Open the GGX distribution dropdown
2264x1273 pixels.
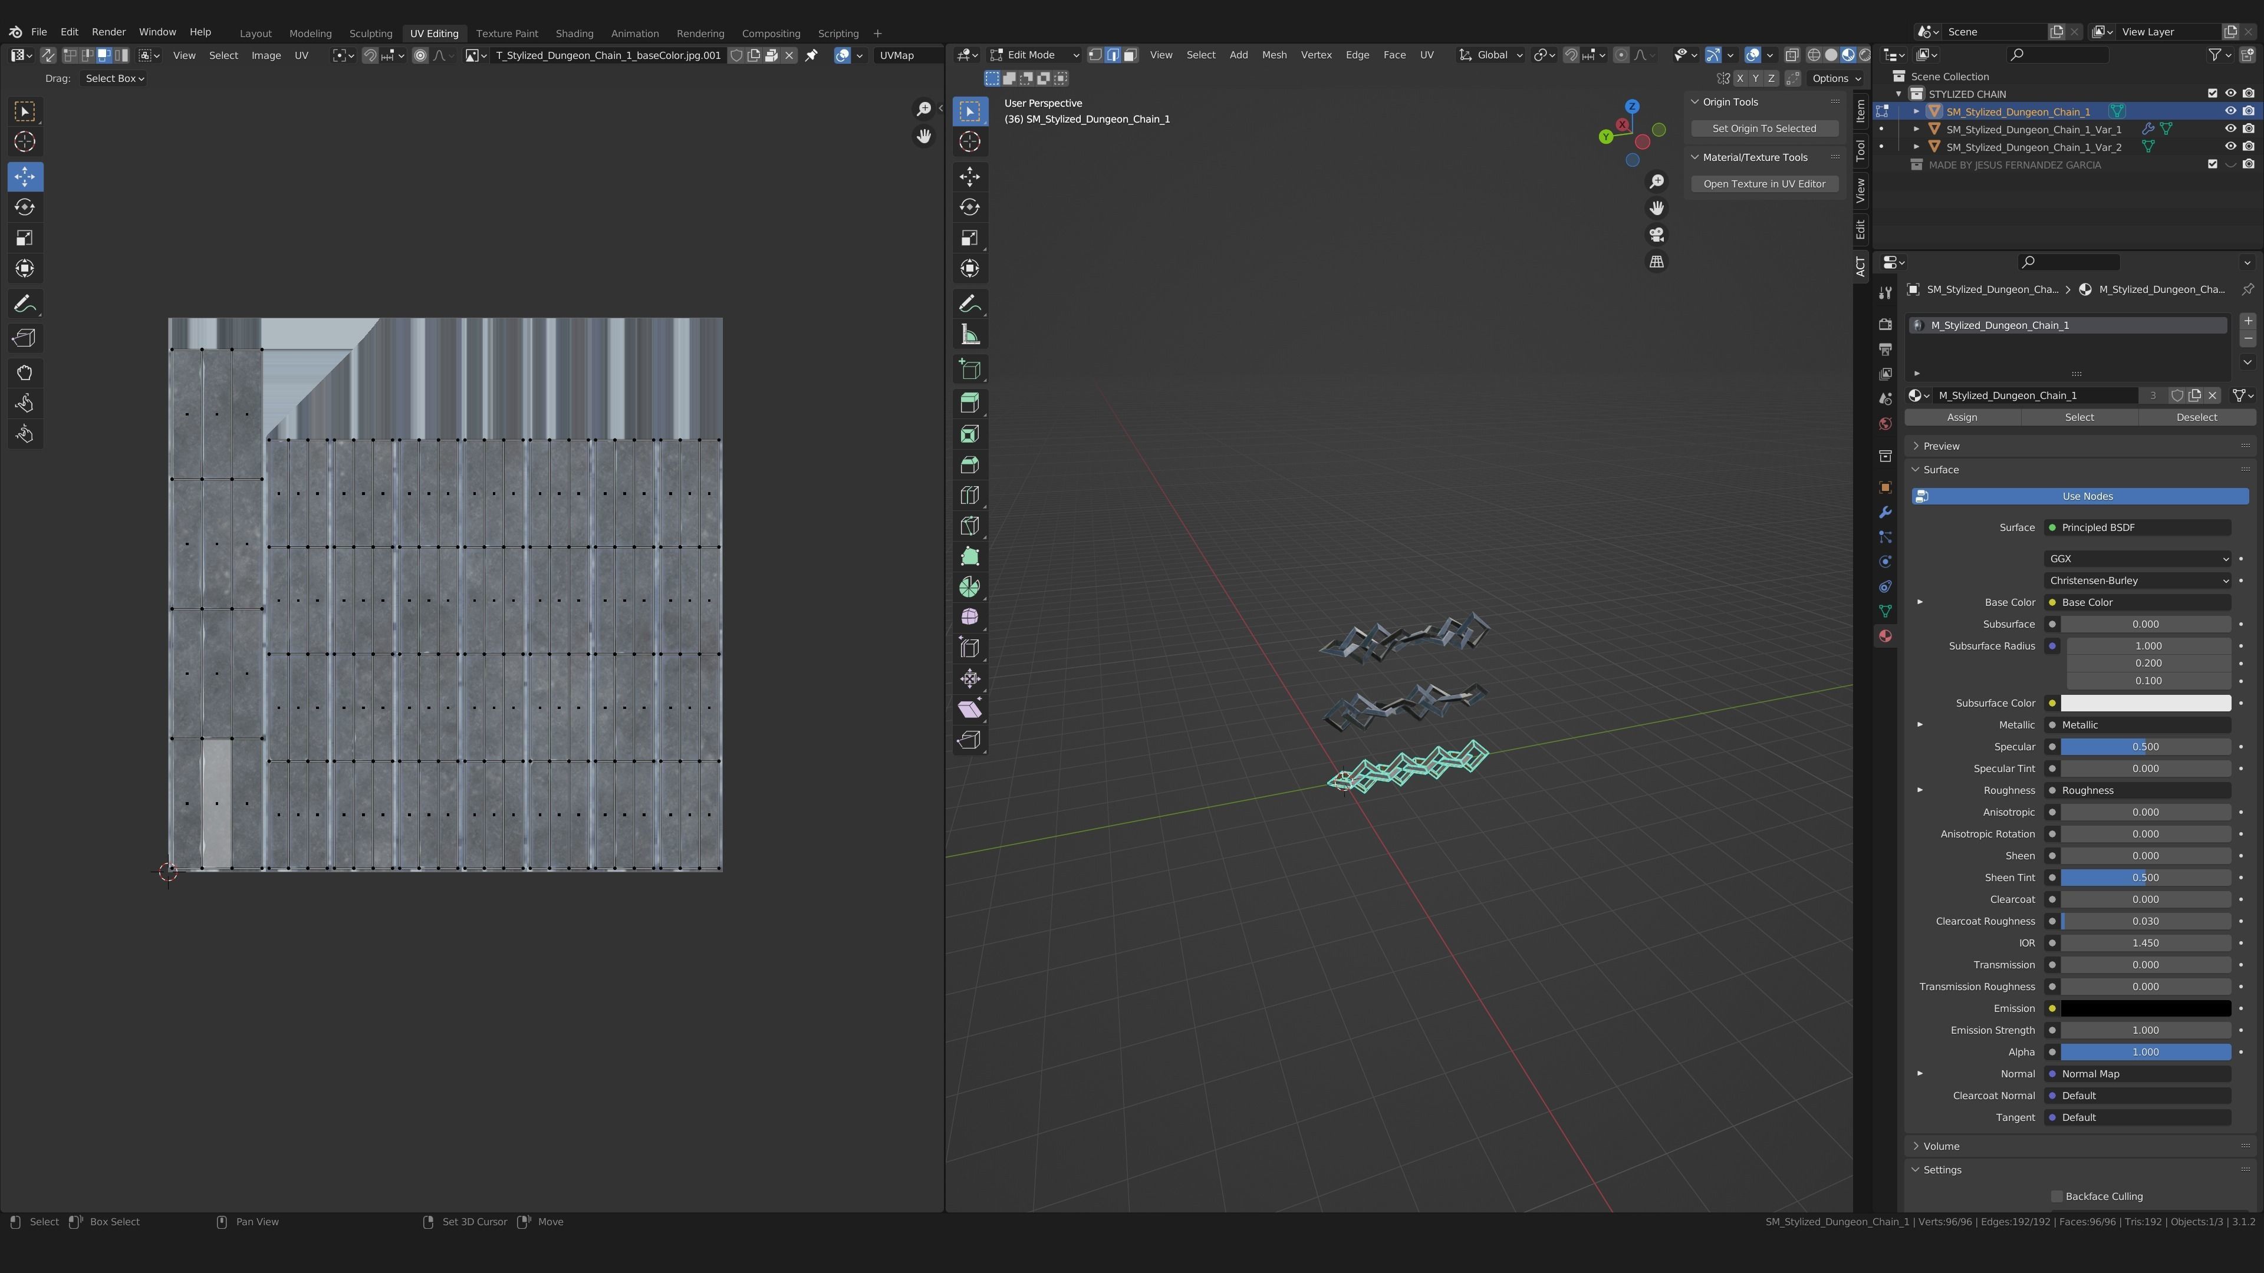[x=2137, y=559]
